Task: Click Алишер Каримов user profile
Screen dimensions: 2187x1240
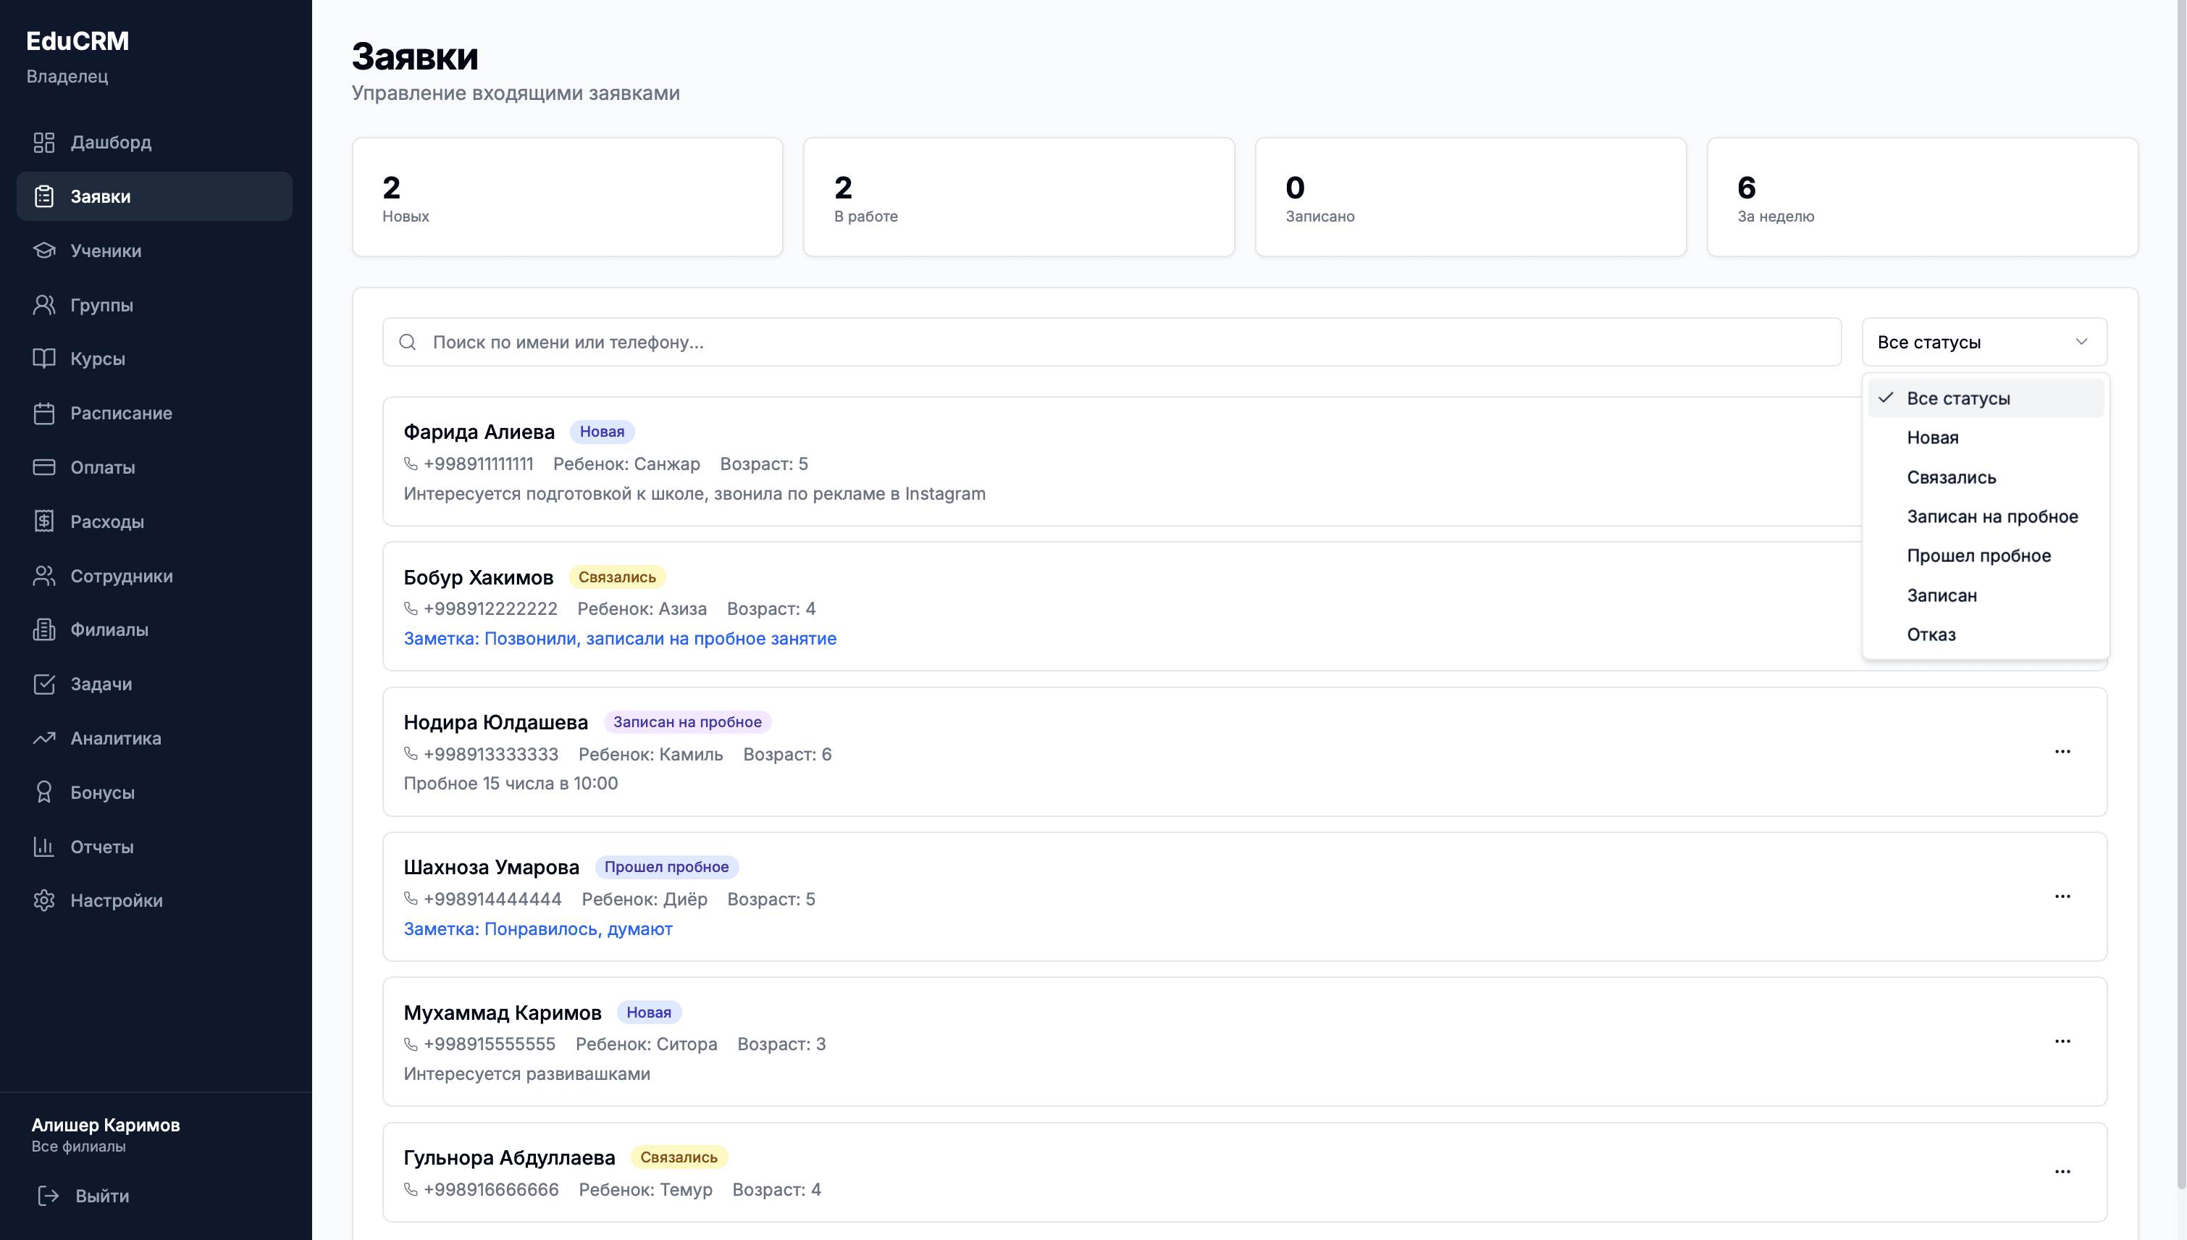Action: 106,1134
